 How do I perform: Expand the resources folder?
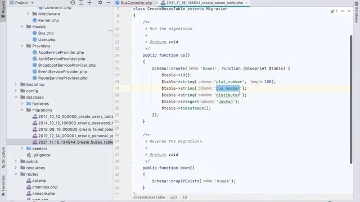[x=16, y=168]
